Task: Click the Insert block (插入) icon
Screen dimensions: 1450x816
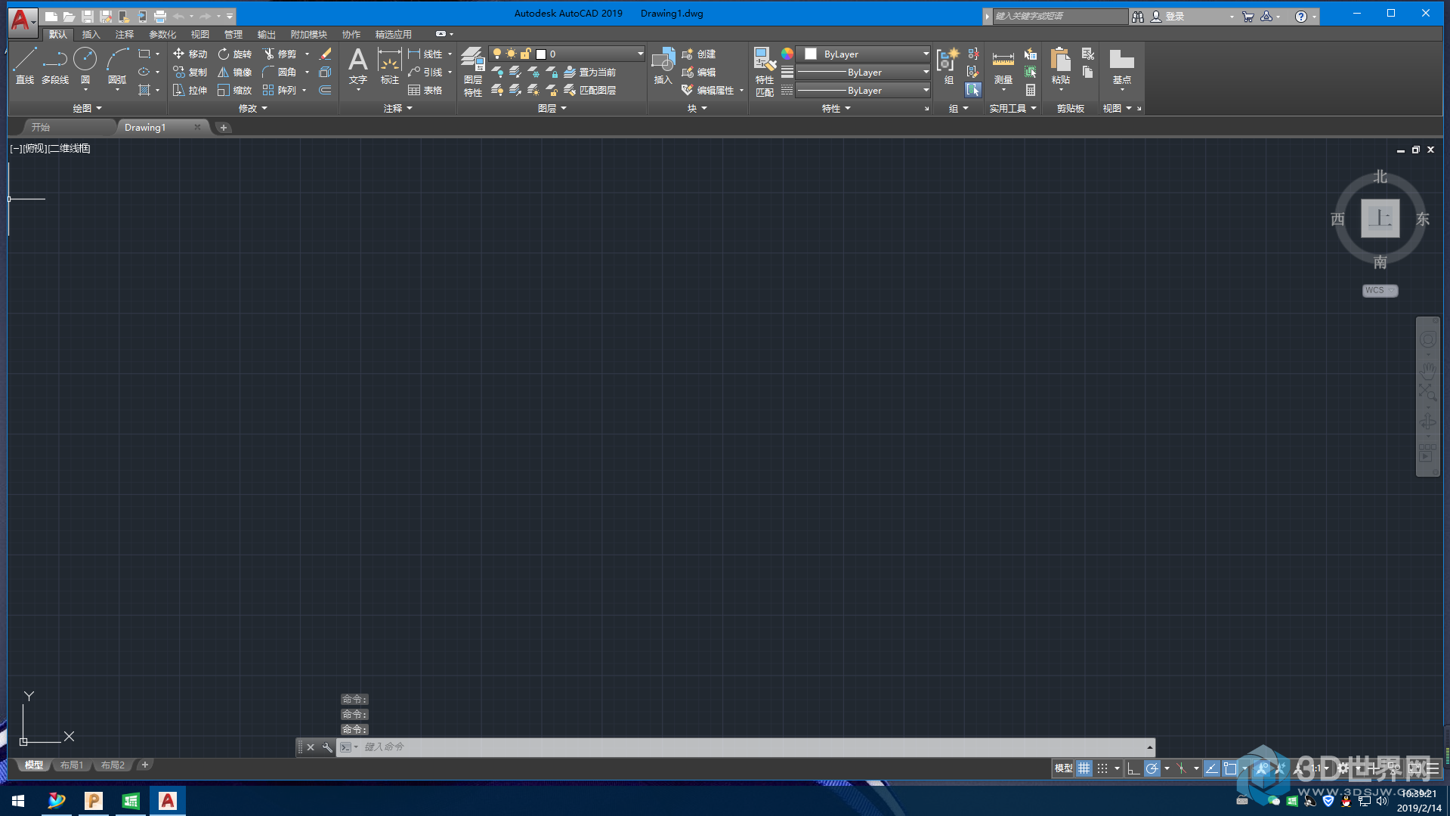Action: click(663, 66)
